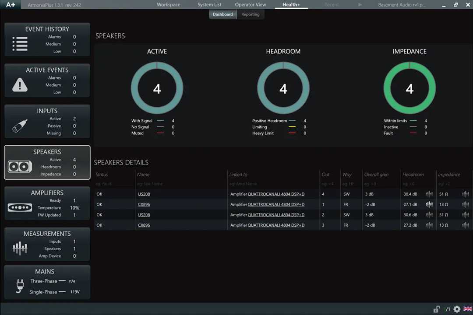Click the Name column filter field
The height and width of the screenshot is (315, 473).
click(180, 184)
